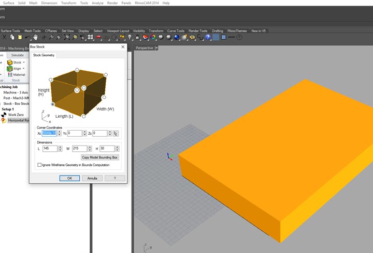Open the Perspective viewport dropdown arrow
The image size is (373, 253).
[156, 48]
